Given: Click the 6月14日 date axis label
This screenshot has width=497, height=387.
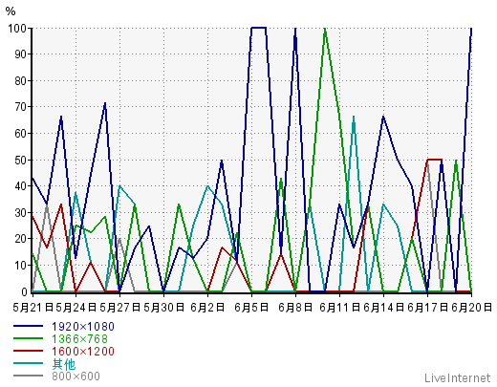Looking at the screenshot, I should point(383,308).
